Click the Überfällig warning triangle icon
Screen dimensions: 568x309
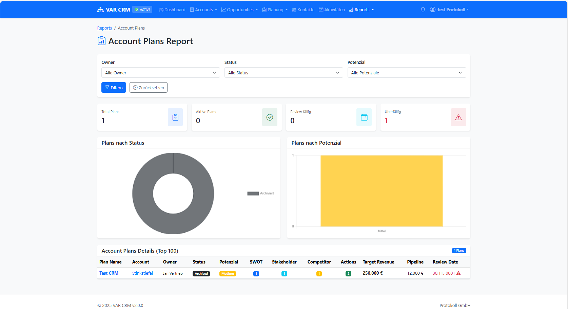pyautogui.click(x=458, y=117)
